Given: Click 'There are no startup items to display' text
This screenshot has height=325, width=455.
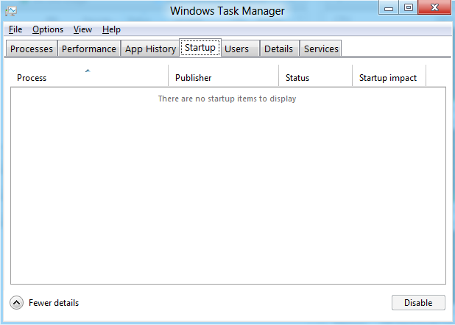Looking at the screenshot, I should pos(227,99).
